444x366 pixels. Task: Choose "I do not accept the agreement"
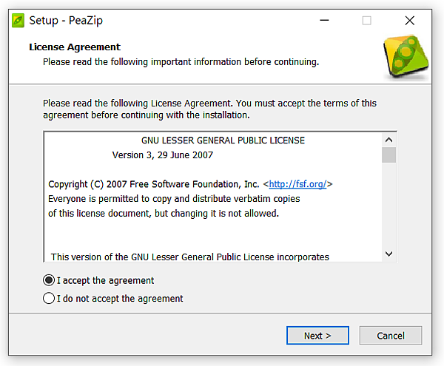click(50, 299)
